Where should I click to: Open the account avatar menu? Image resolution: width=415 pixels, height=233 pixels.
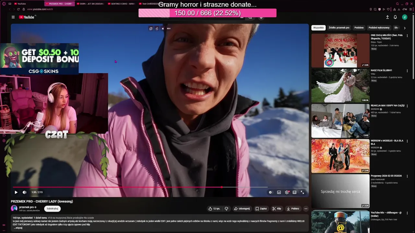pyautogui.click(x=405, y=17)
